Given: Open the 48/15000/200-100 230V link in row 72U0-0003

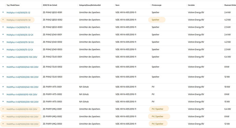Looking at the screenshot, I should (23, 77).
